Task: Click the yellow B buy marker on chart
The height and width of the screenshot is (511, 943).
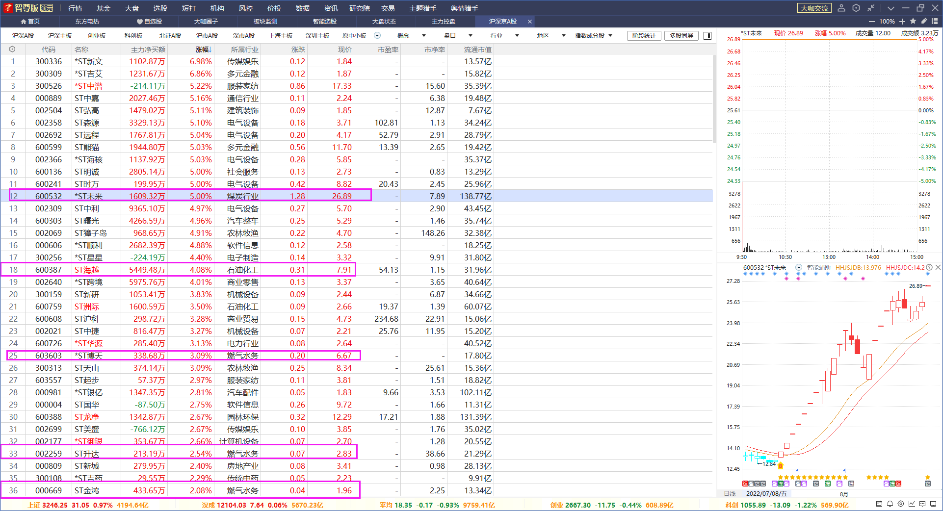Action: 781,465
